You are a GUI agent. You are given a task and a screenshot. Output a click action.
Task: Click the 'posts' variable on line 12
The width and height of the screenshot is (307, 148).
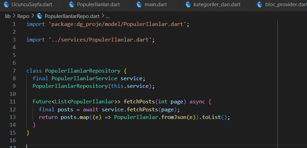66,109
